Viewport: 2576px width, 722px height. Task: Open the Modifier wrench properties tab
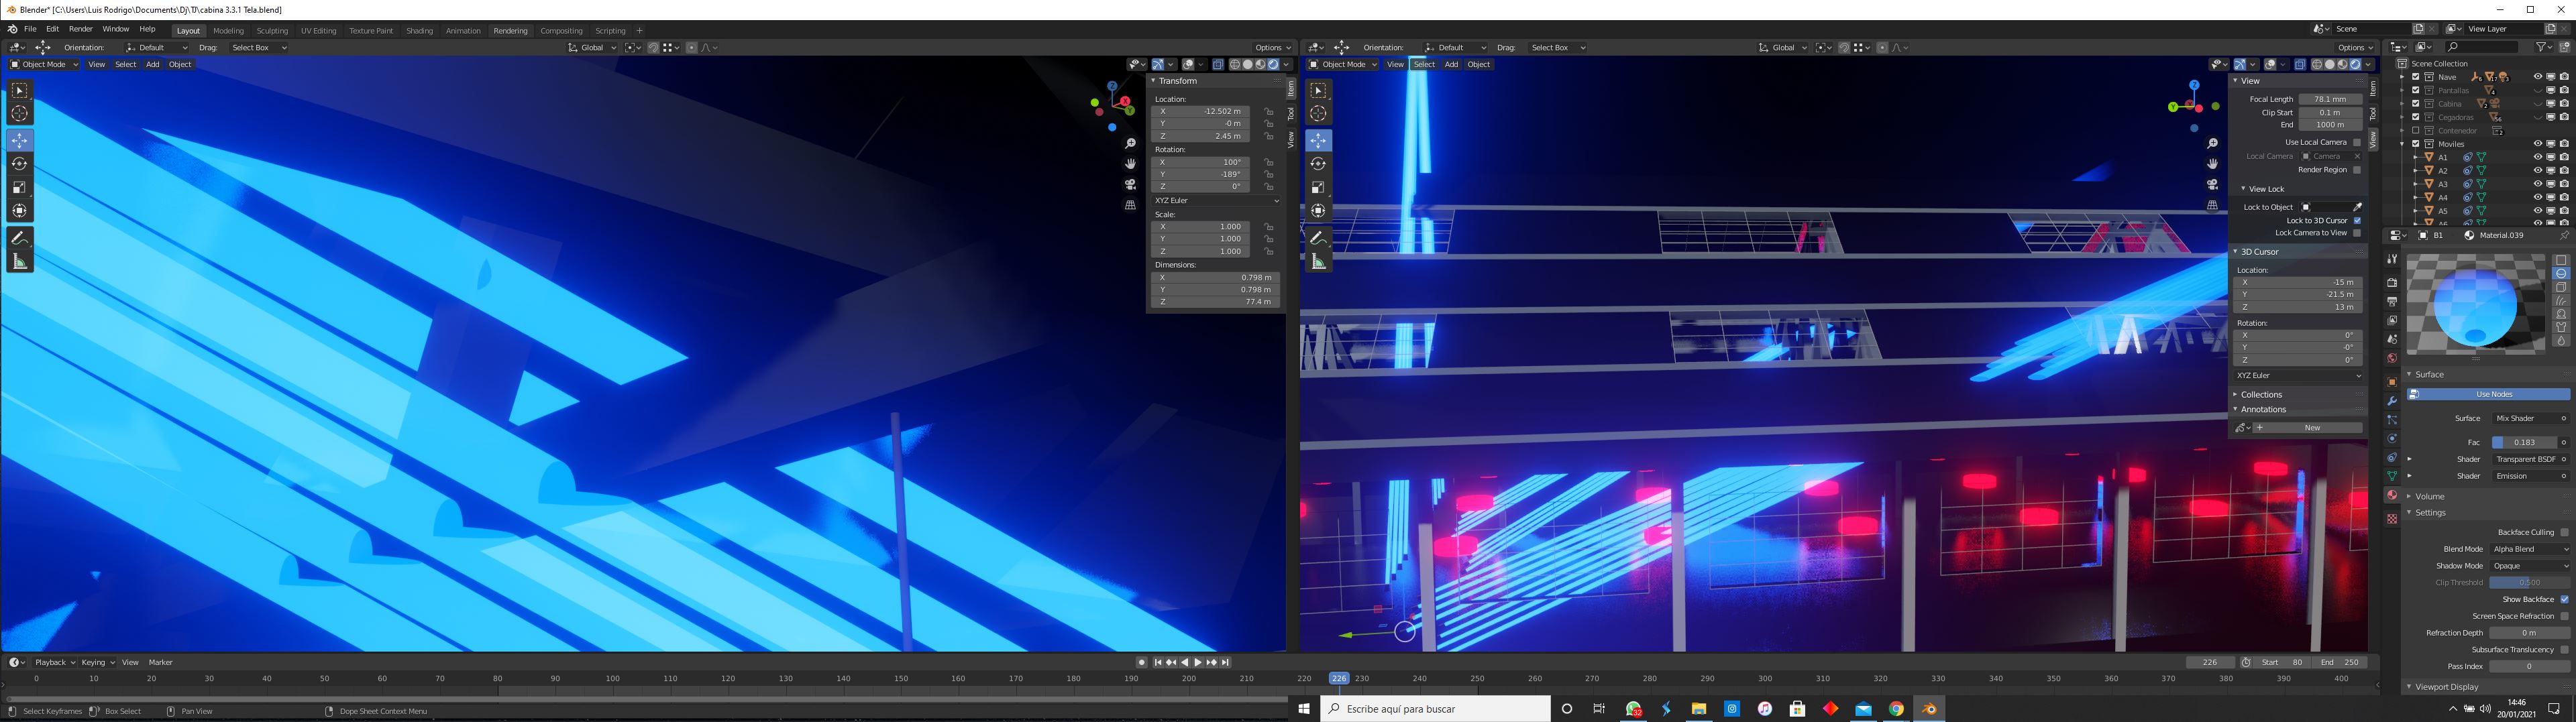click(x=2392, y=400)
